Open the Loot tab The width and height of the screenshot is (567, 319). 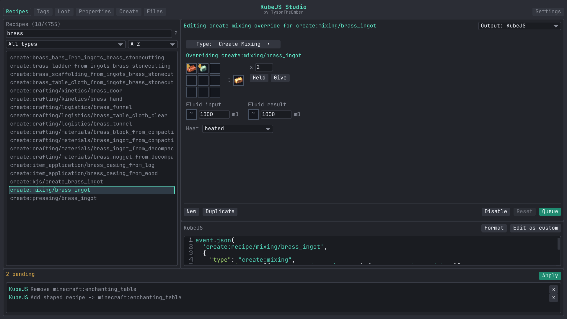tap(64, 12)
